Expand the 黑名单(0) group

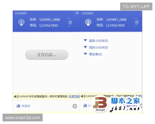[x=93, y=54]
